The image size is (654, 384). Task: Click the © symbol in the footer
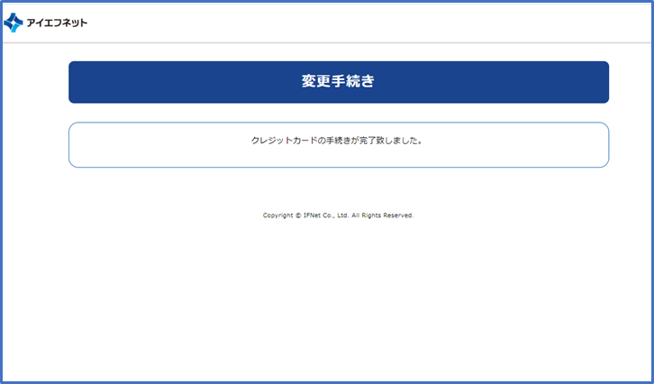tap(298, 216)
